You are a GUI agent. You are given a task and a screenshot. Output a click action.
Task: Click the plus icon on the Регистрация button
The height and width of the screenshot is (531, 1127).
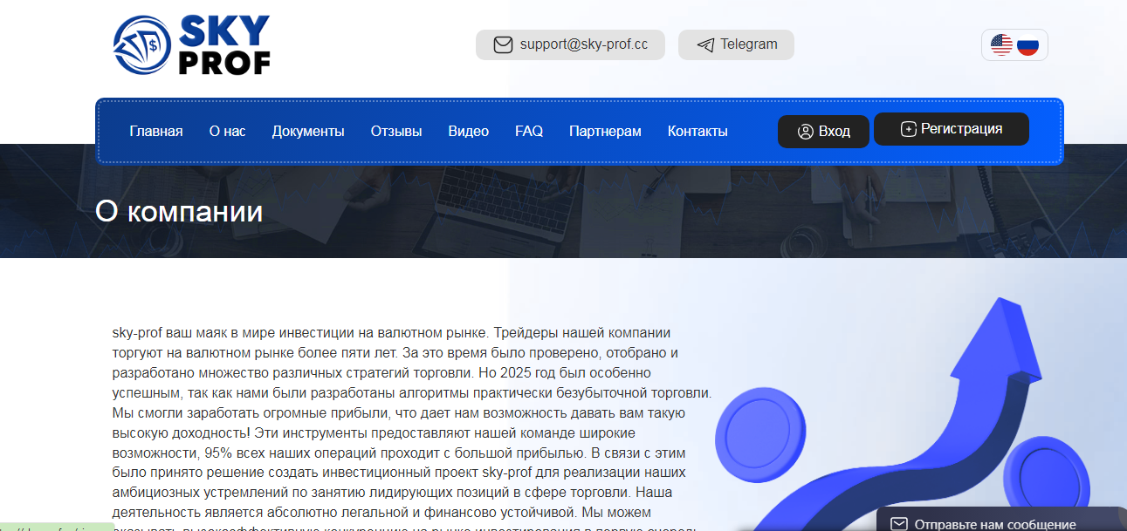(908, 127)
